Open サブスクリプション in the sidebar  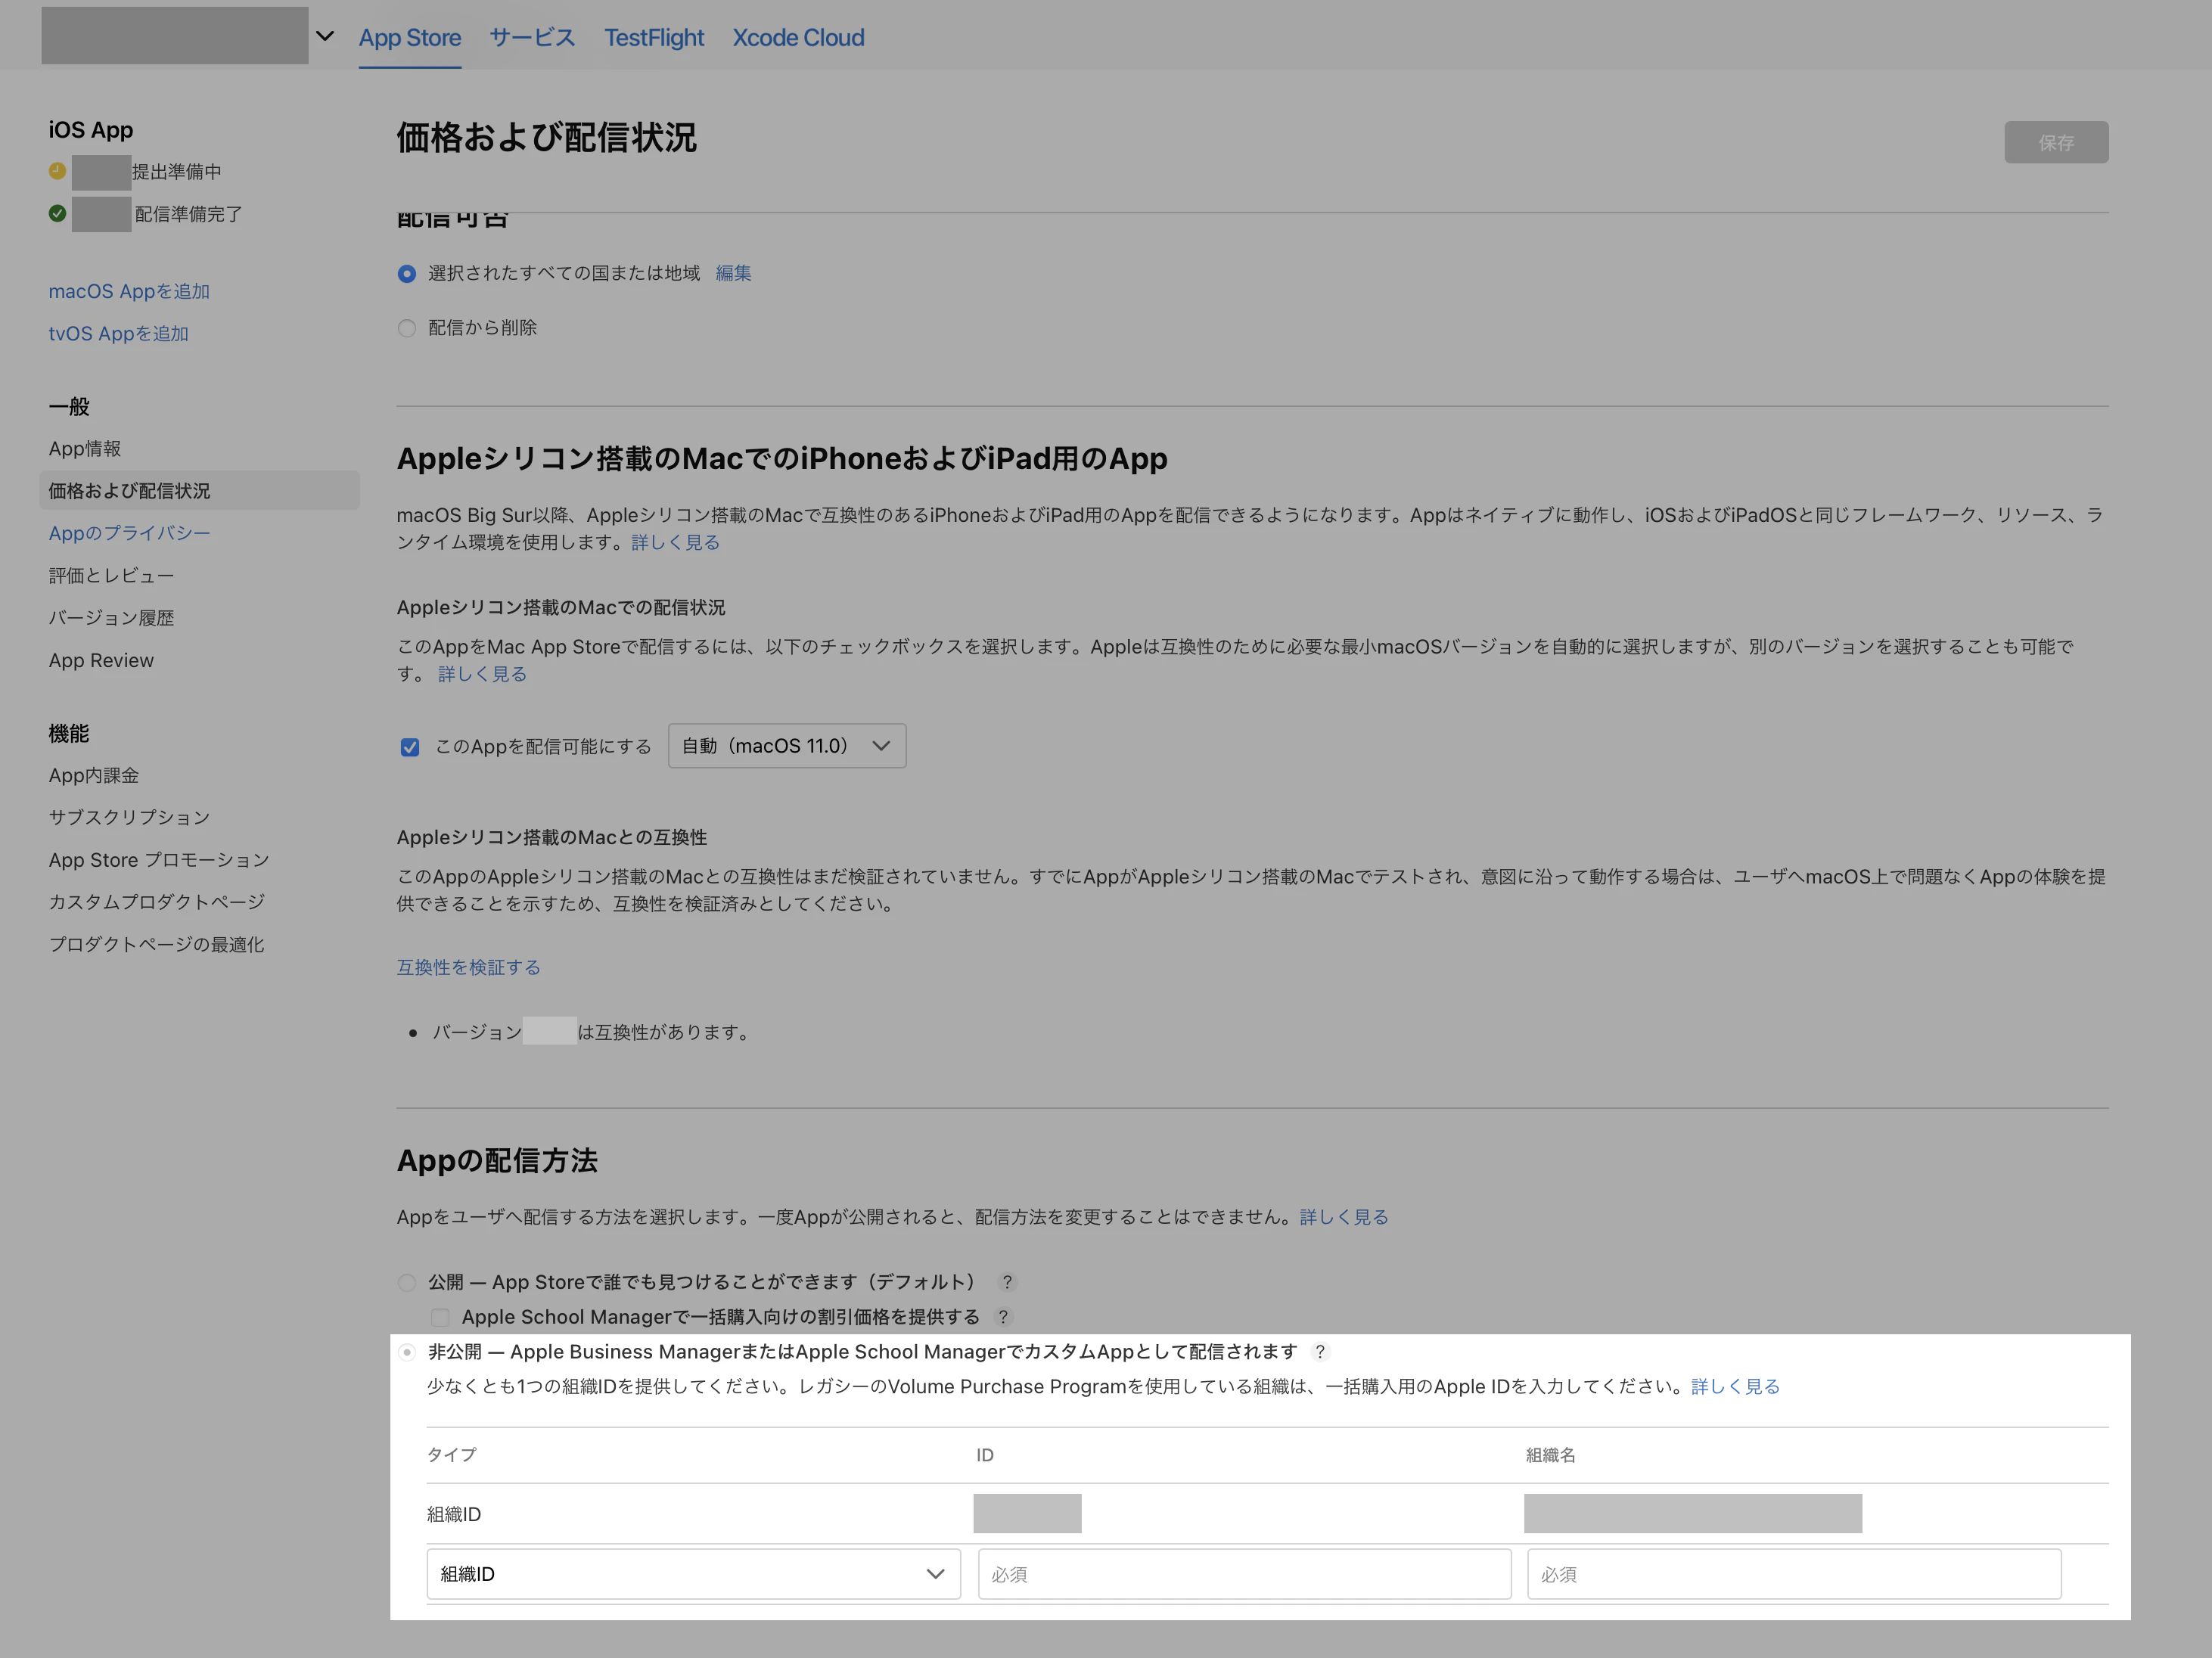[x=130, y=818]
